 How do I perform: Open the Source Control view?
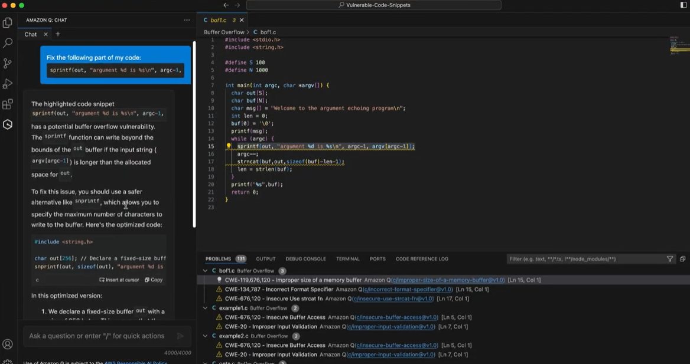coord(8,63)
